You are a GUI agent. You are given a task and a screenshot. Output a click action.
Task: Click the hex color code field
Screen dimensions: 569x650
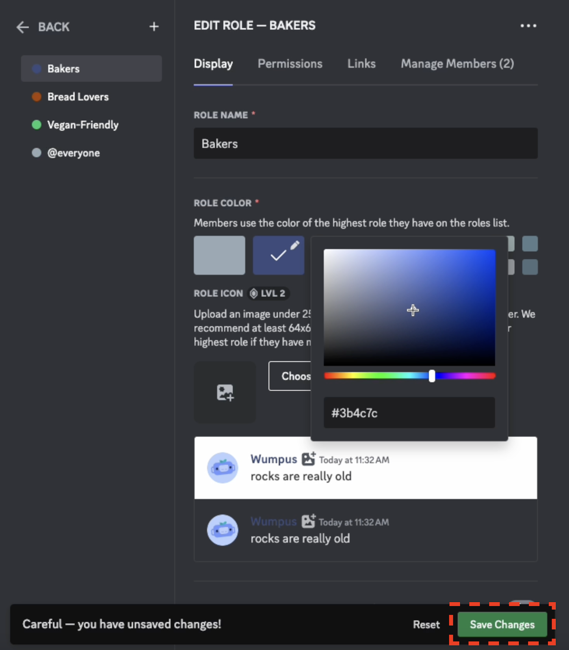click(x=409, y=413)
